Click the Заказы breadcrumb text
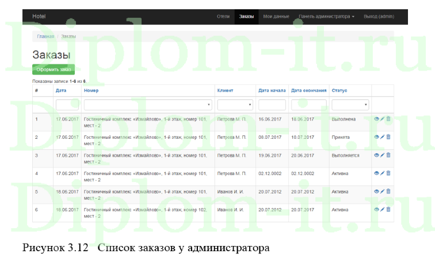 (68, 36)
